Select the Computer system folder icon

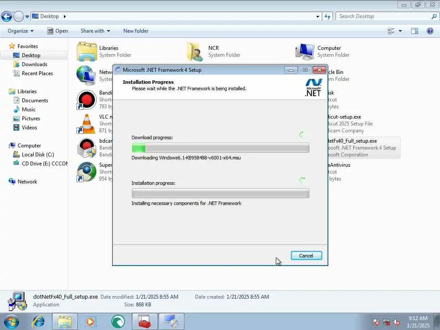pyautogui.click(x=305, y=52)
